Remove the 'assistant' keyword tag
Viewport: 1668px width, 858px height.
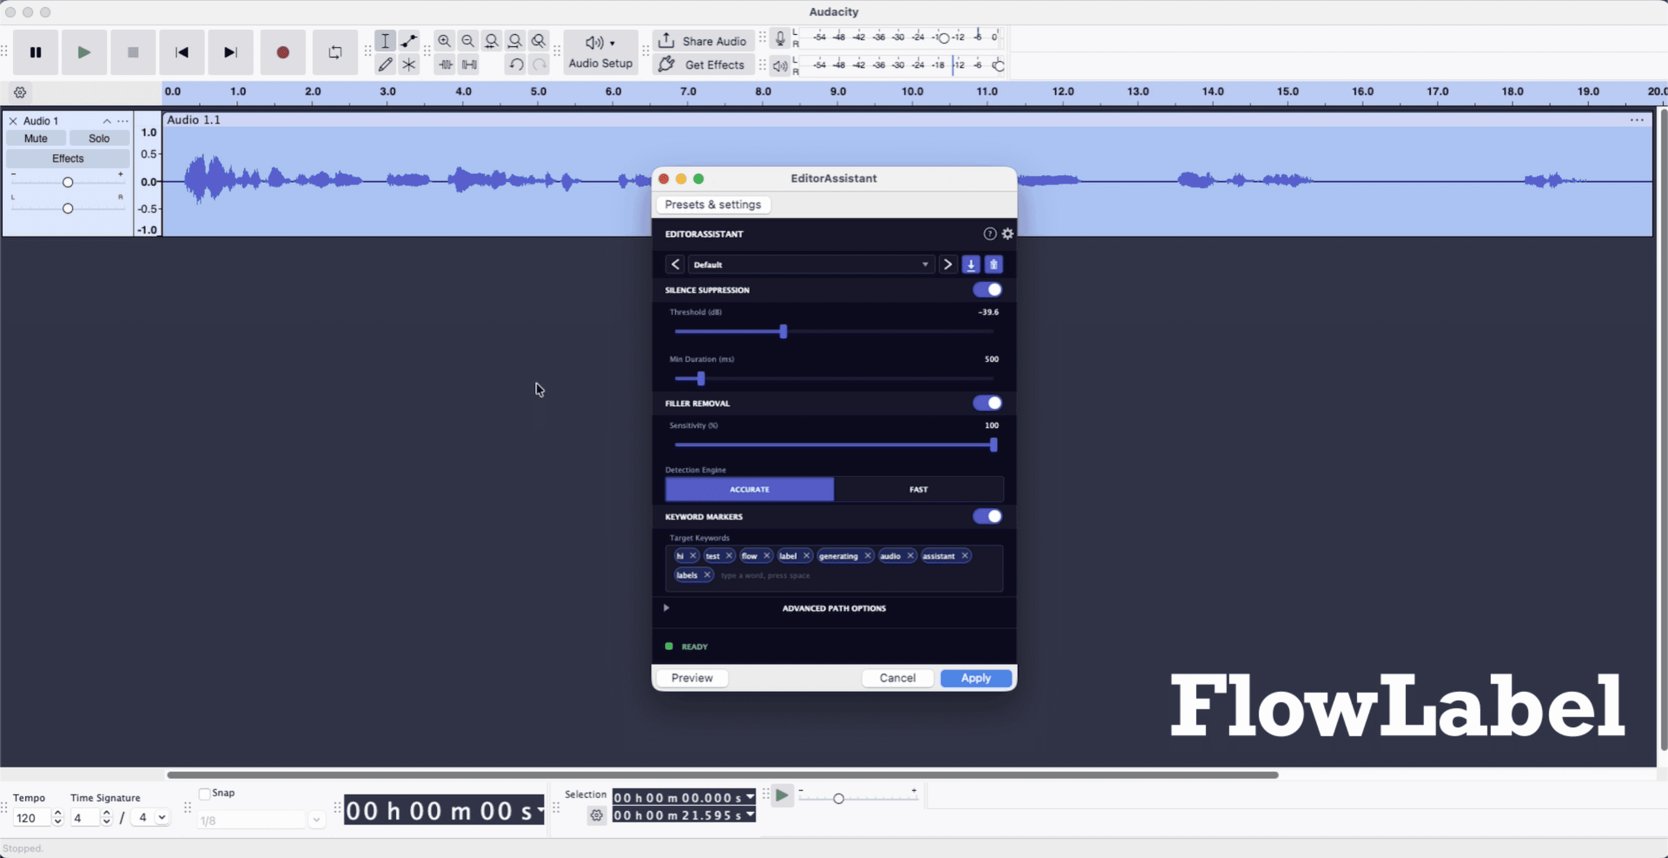click(x=965, y=556)
